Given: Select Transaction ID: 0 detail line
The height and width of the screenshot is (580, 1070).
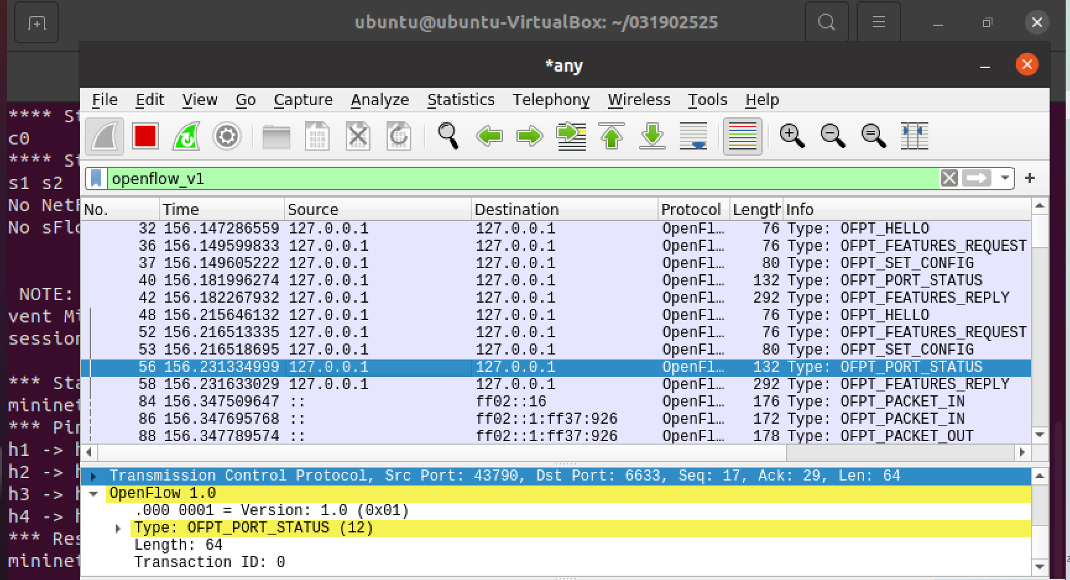Looking at the screenshot, I should point(210,562).
